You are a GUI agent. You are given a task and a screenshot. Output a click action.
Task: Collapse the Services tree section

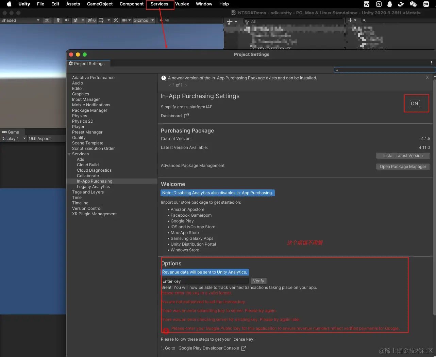click(69, 154)
